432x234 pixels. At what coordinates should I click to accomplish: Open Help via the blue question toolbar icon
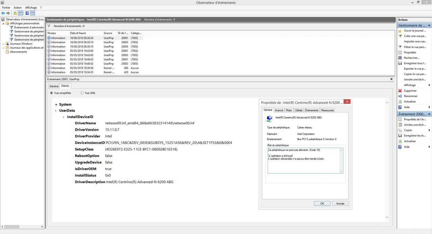point(27,13)
